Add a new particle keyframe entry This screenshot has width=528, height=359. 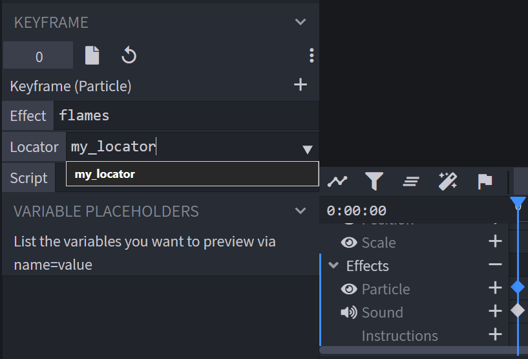301,85
